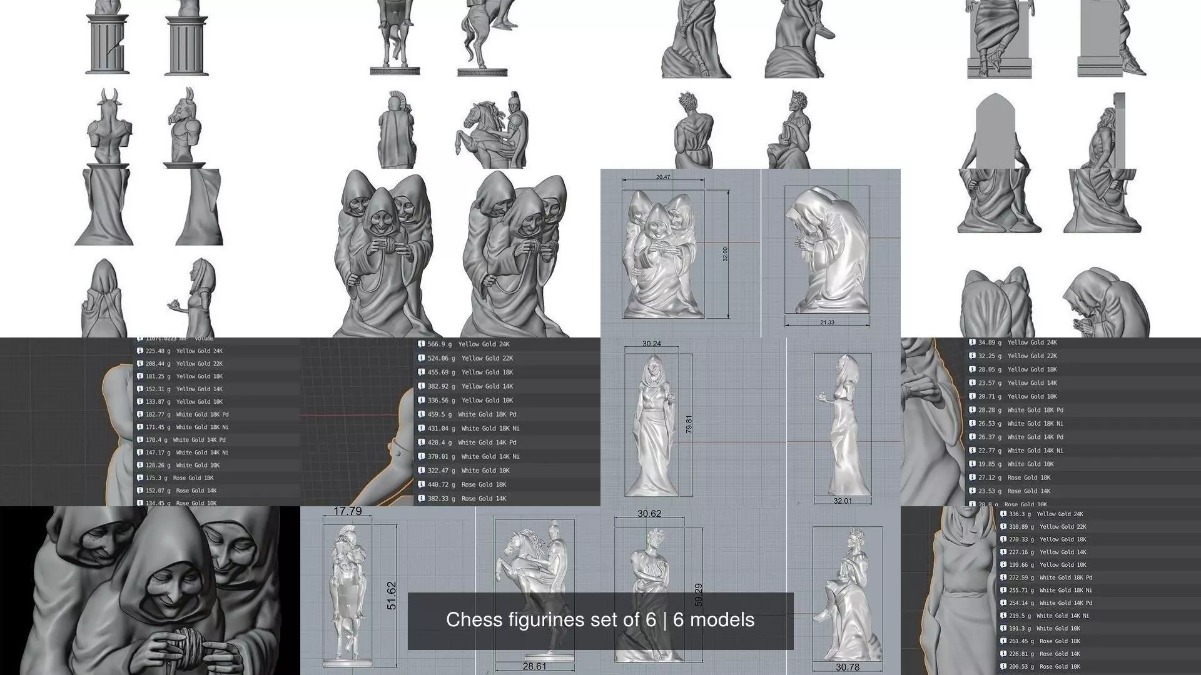Click the '181.25 g Yellow Gold 18K' row
Screen dimensions: 1201x675
click(x=218, y=376)
